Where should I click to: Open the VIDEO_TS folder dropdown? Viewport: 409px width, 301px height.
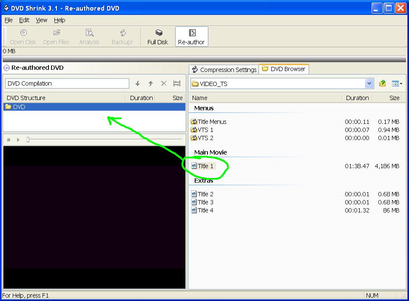click(x=369, y=83)
